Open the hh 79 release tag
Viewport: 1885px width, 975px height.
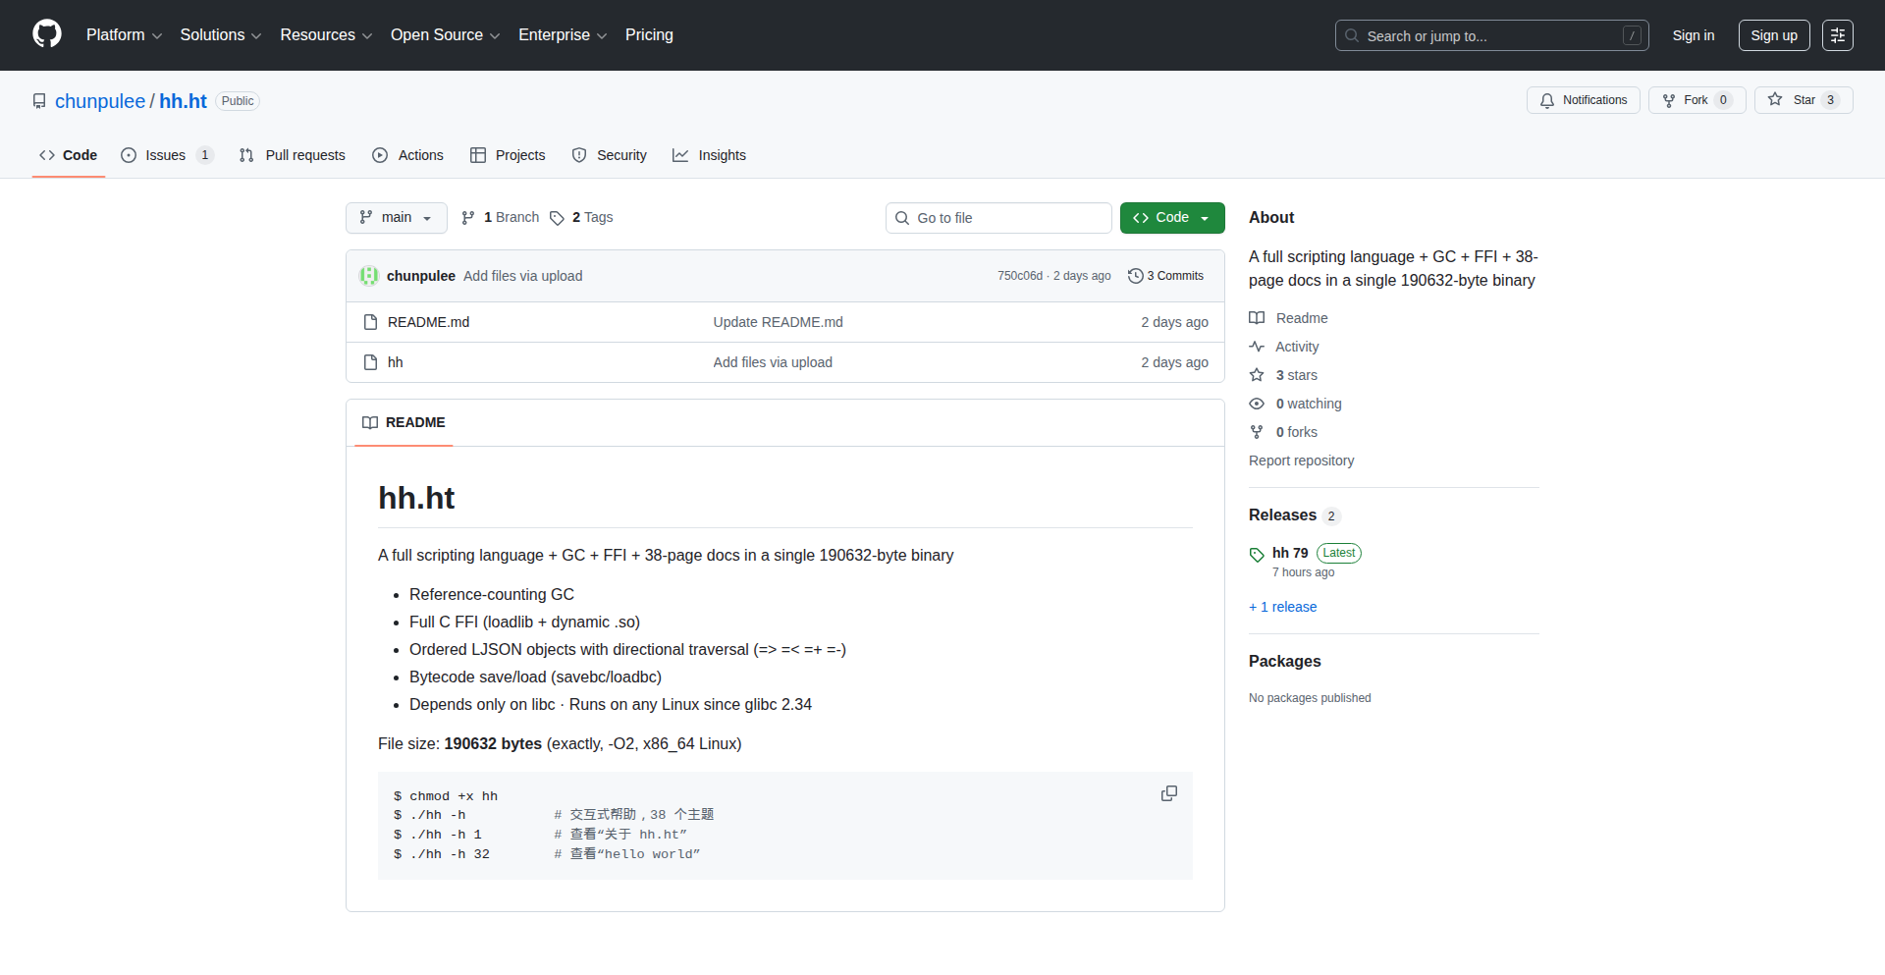click(x=1289, y=553)
